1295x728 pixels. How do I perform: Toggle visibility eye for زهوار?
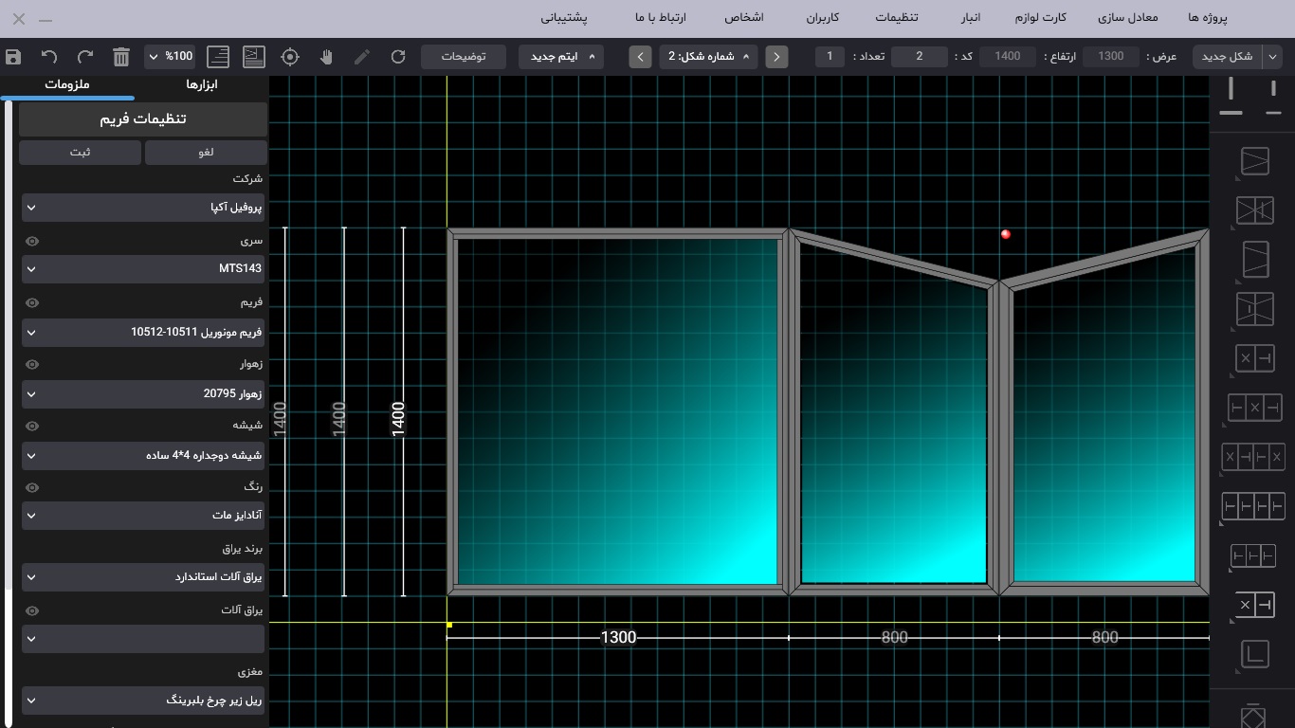click(x=32, y=364)
